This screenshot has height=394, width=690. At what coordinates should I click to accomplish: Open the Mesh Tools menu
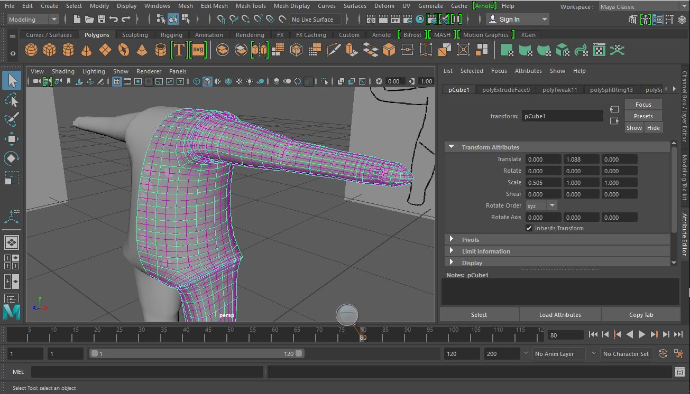(x=250, y=6)
